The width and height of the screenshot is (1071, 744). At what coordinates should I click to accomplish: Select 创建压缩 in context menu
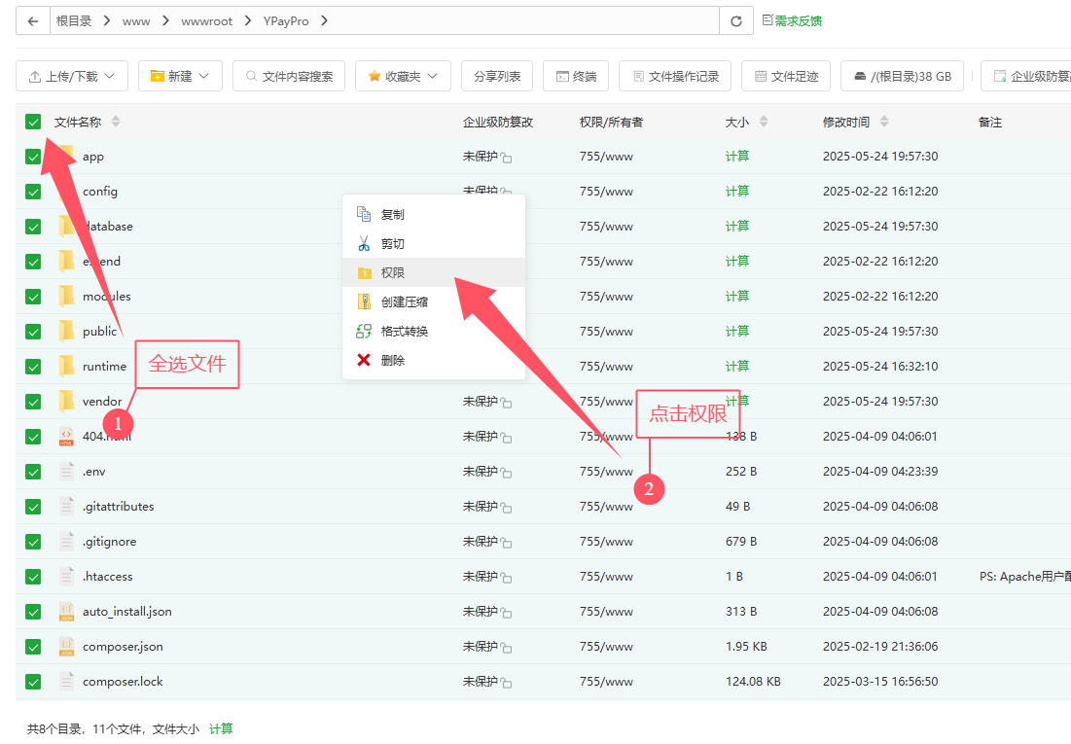pyautogui.click(x=434, y=301)
